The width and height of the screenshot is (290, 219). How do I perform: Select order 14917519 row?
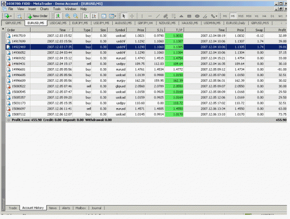pyautogui.click(x=146, y=36)
